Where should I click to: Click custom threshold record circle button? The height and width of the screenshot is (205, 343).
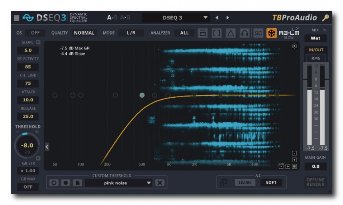click(x=66, y=183)
